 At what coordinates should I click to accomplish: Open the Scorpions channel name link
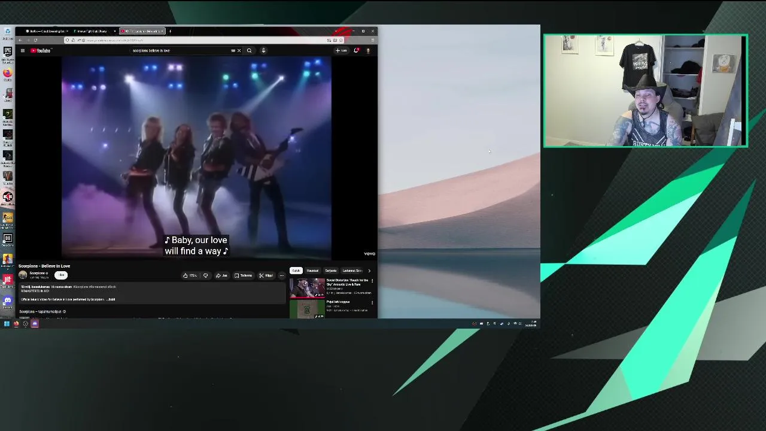(37, 273)
